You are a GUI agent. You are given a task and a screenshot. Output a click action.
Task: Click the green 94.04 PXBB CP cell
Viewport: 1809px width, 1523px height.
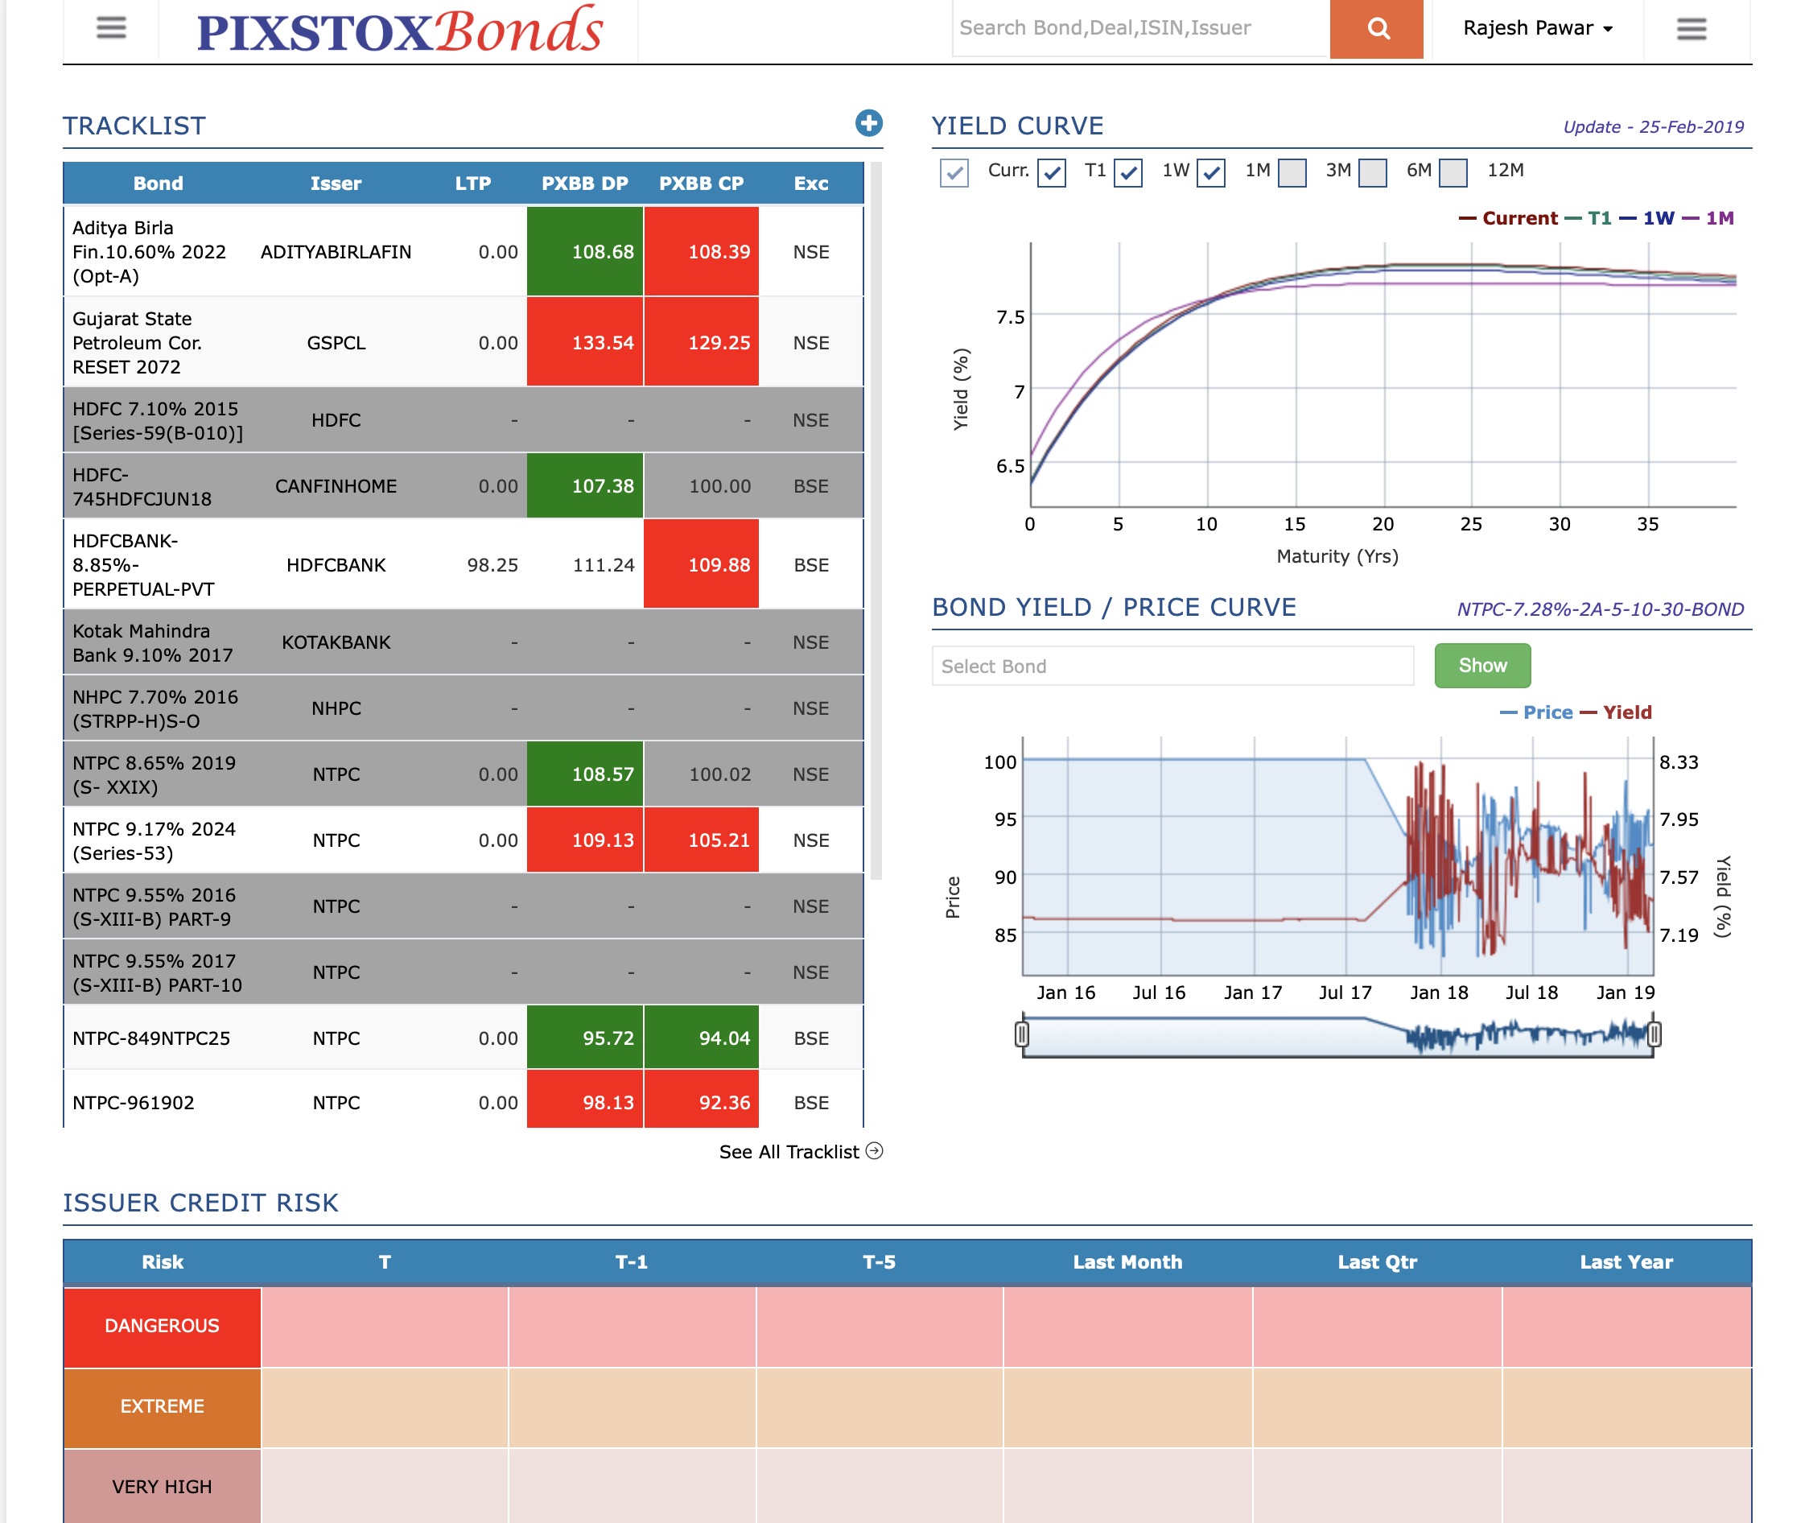pyautogui.click(x=701, y=1038)
